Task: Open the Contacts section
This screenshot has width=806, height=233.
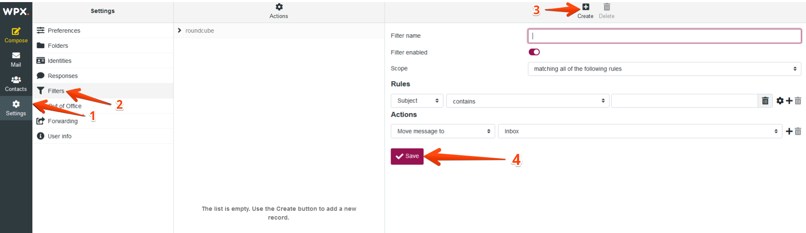Action: [16, 84]
